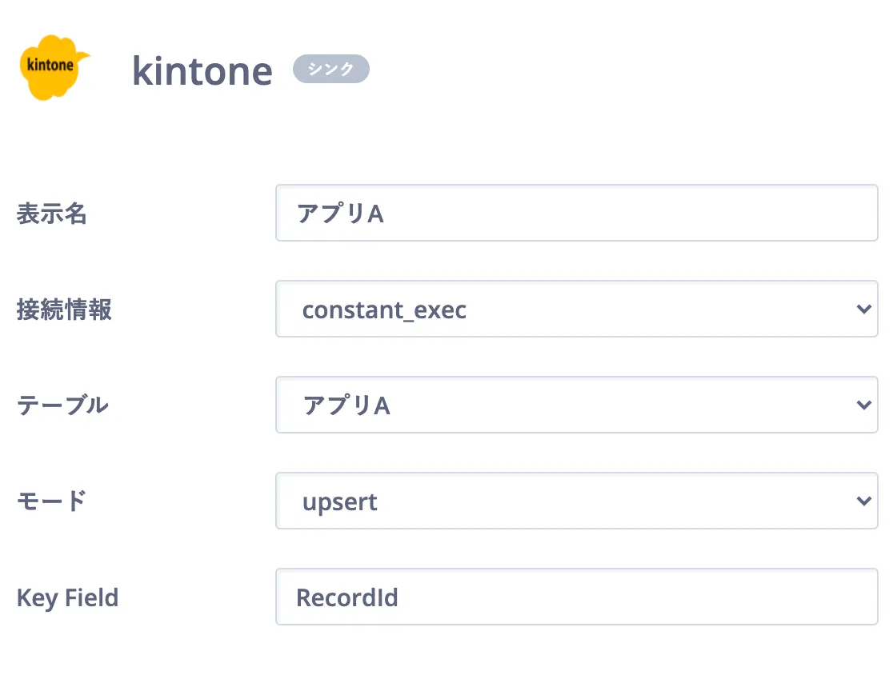Click the chevron arrow of the モード select

(x=863, y=501)
